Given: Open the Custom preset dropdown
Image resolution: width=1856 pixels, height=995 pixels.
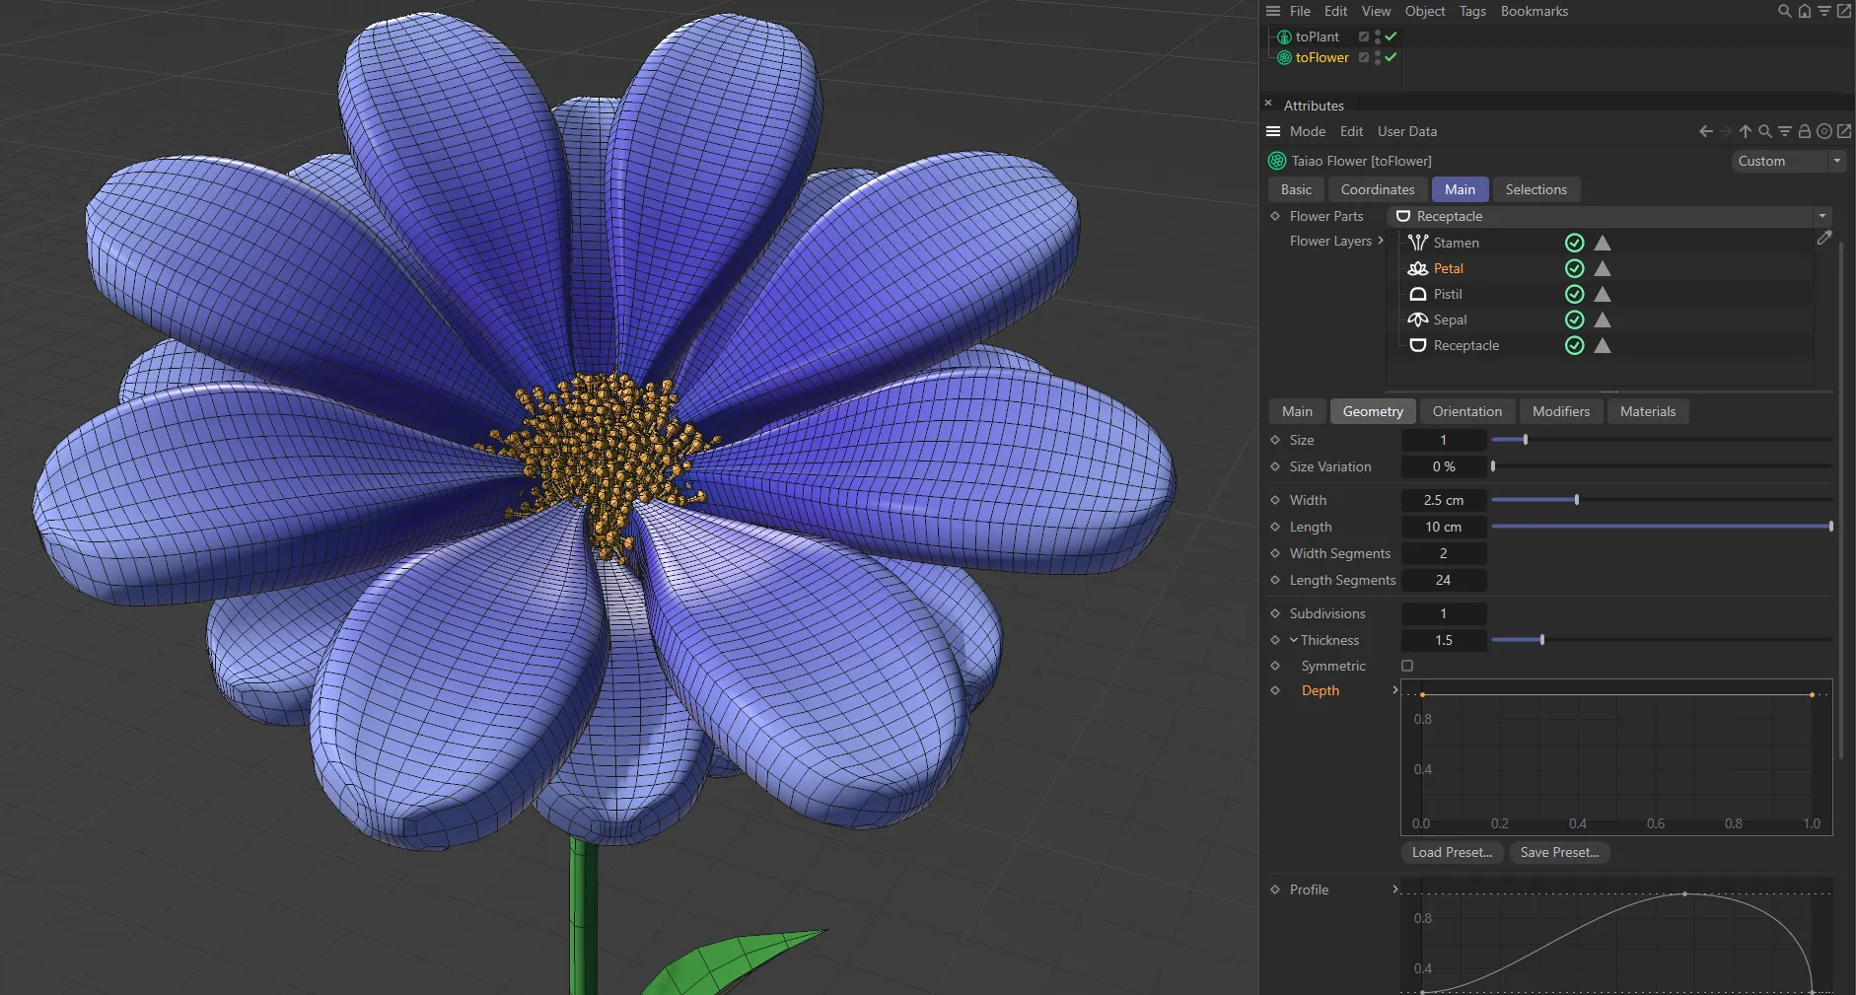Looking at the screenshot, I should point(1836,161).
